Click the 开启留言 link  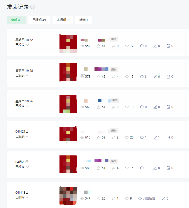click(x=149, y=199)
